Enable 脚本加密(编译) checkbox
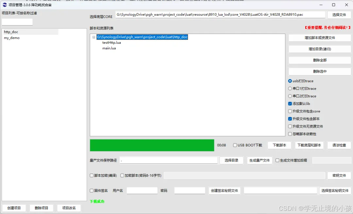 92,175
